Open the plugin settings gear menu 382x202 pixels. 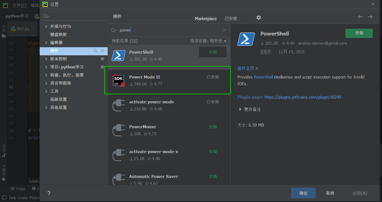tap(259, 18)
